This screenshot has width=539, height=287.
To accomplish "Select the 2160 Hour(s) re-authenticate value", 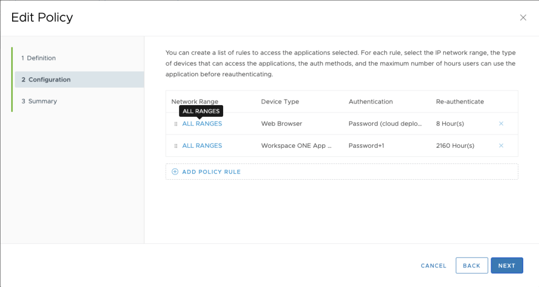I will pyautogui.click(x=455, y=146).
